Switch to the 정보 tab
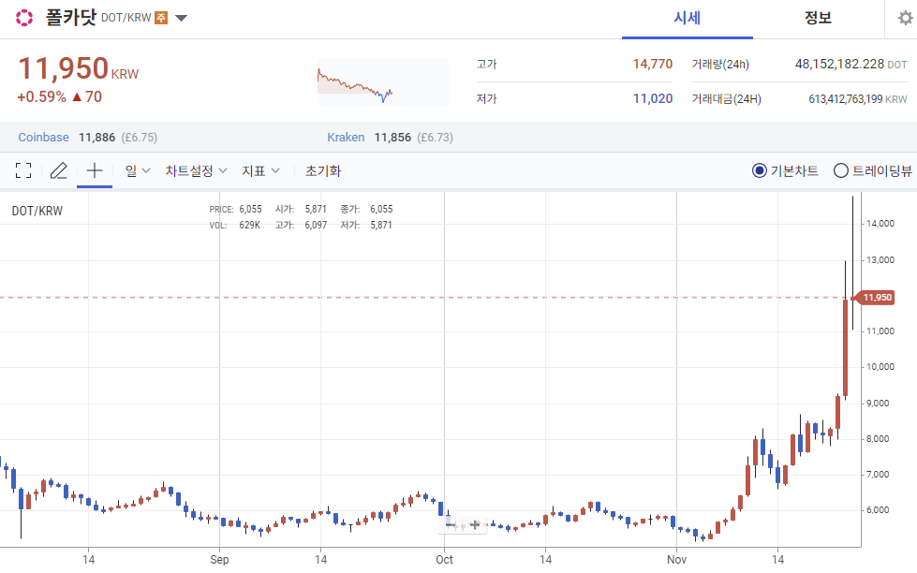 pyautogui.click(x=818, y=18)
